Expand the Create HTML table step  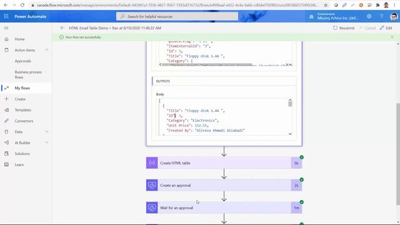point(224,162)
